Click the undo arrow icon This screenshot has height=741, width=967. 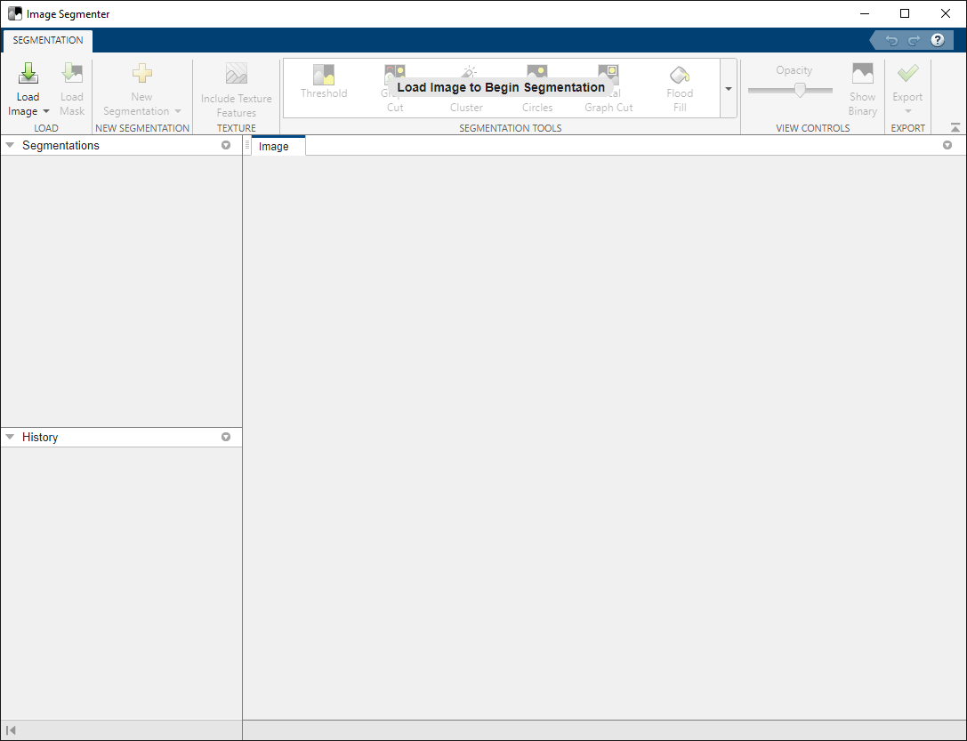[891, 40]
